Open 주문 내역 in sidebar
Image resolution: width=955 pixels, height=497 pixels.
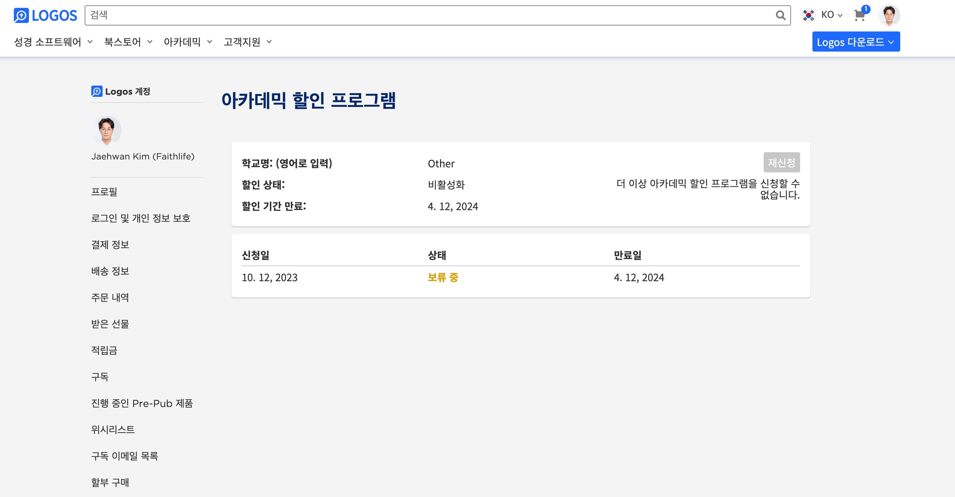point(110,297)
